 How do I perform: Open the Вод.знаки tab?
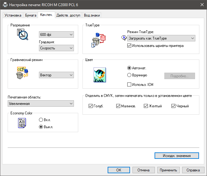92,15
